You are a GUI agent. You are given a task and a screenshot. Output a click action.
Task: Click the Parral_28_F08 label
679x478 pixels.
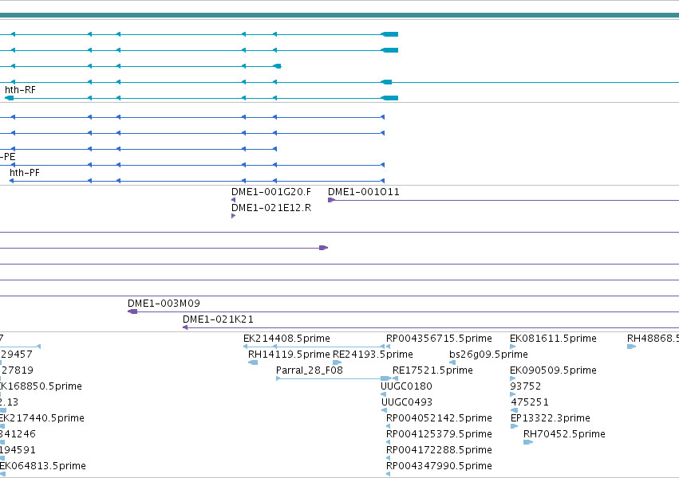[x=310, y=370]
